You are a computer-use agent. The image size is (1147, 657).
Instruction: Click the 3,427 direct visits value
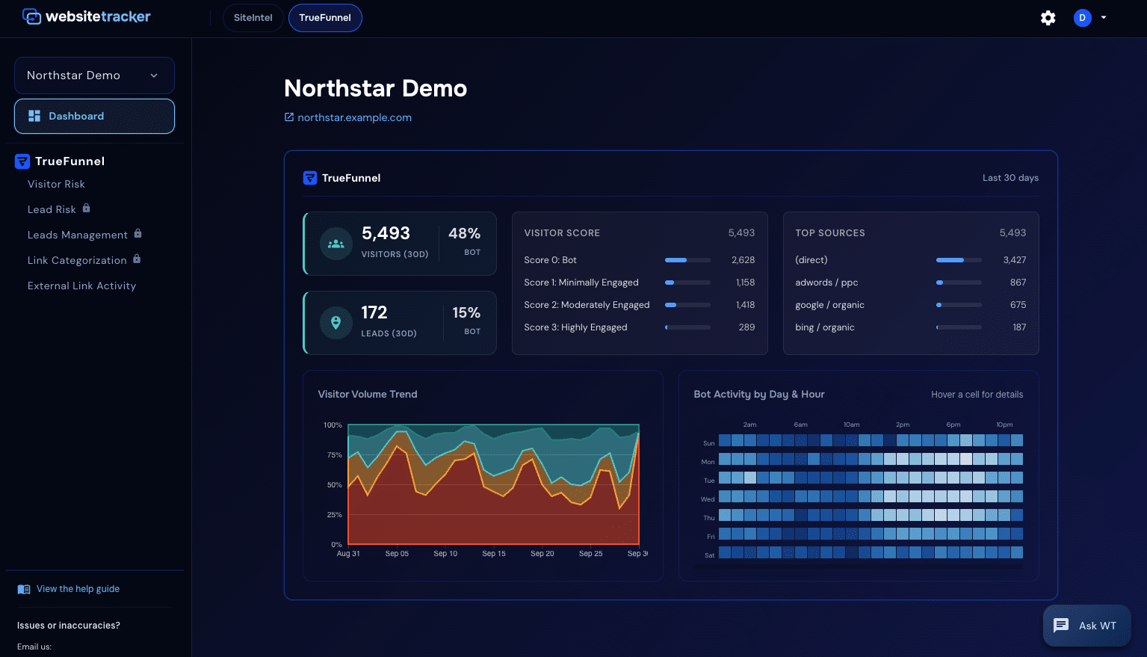[1015, 260]
